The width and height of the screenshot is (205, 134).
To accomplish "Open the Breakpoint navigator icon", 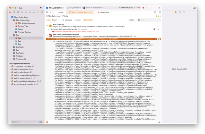I will point(38,12).
